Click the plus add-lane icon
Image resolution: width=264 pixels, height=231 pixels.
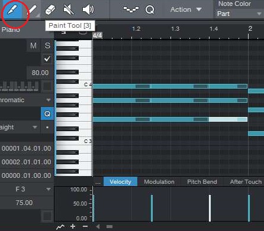coord(73,226)
